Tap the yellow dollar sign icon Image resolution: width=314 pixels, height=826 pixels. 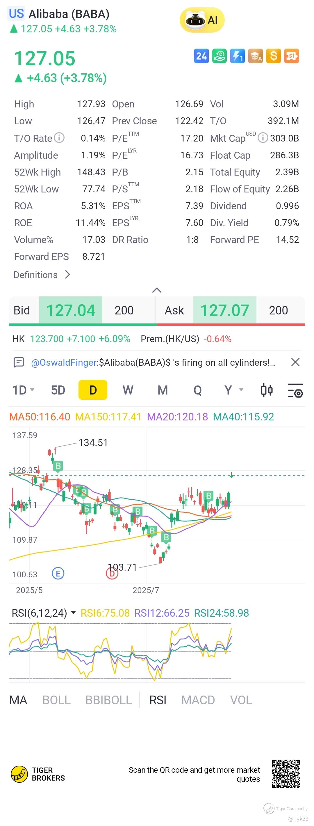click(x=274, y=56)
